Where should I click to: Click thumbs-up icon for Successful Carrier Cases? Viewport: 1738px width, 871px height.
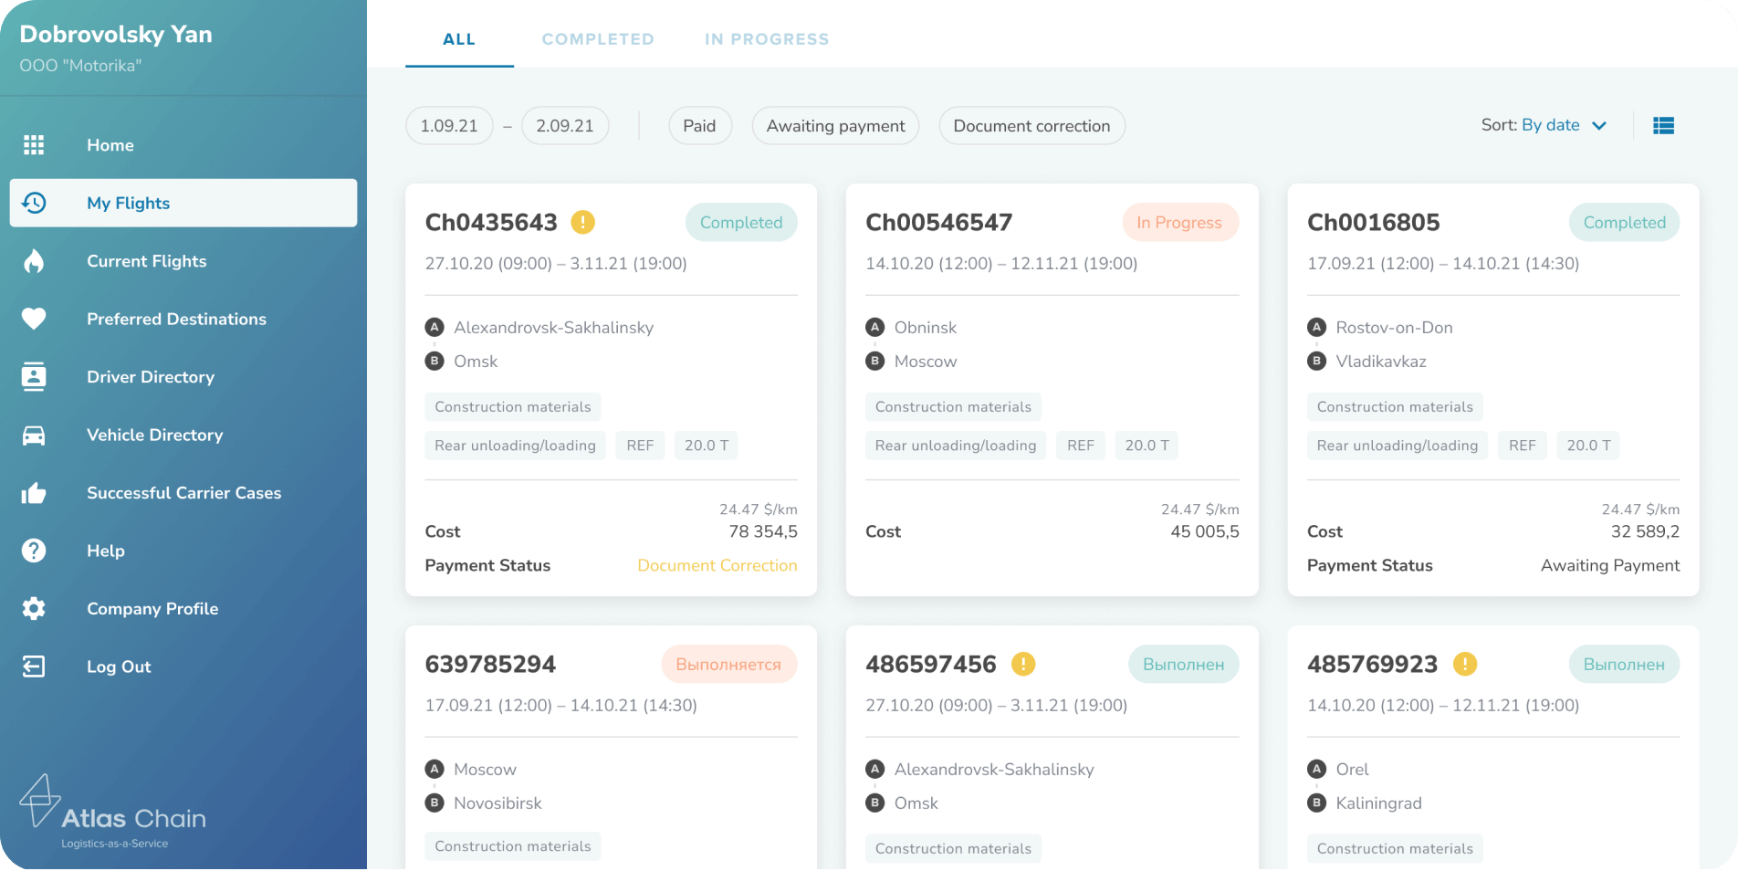[x=34, y=493]
